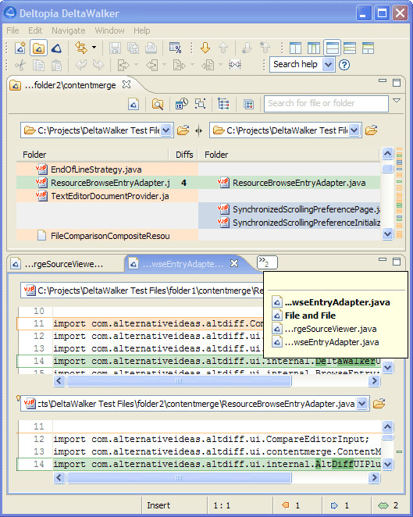Expand bottom file path dropdown for folder2

(362, 404)
